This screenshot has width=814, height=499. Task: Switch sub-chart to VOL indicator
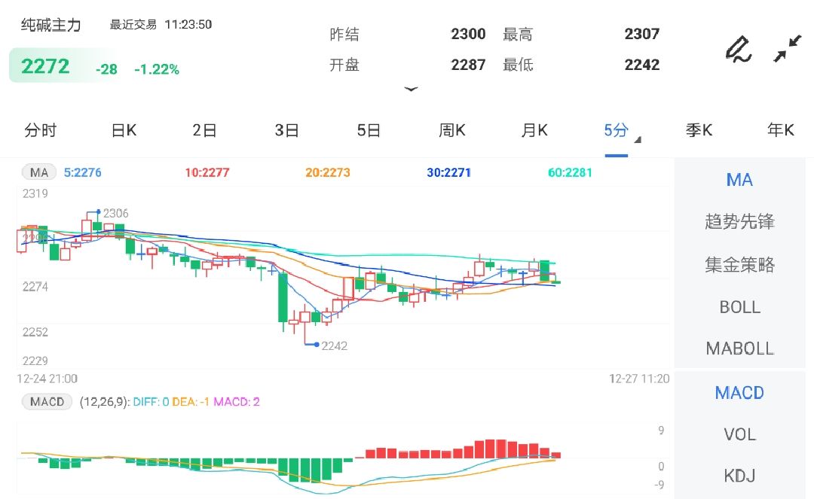[x=739, y=434]
